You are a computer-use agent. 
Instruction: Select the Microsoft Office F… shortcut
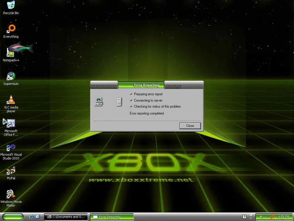coord(11,127)
